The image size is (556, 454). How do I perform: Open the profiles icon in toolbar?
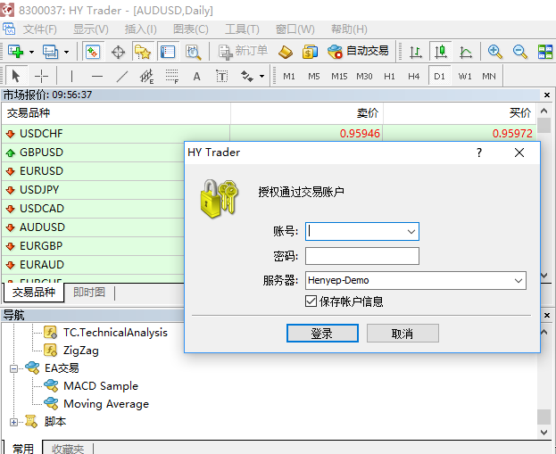click(50, 52)
